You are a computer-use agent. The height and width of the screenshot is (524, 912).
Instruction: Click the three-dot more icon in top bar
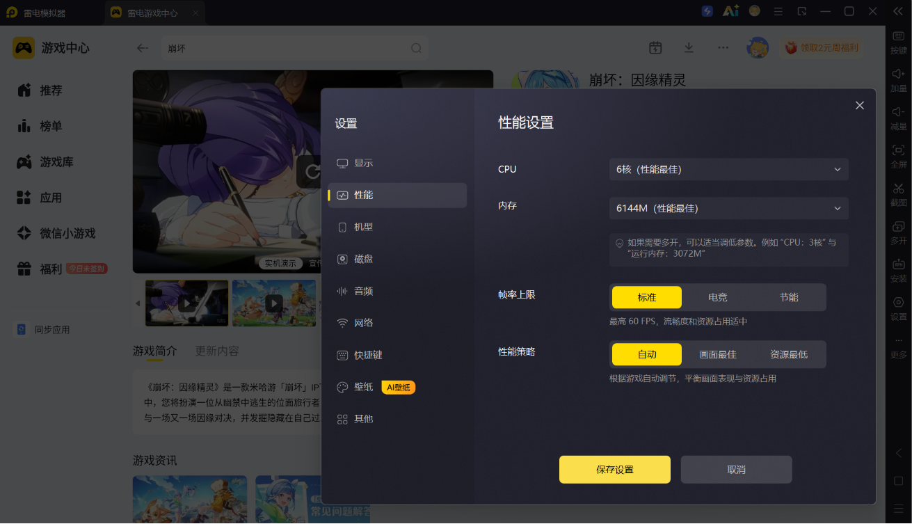pos(723,47)
